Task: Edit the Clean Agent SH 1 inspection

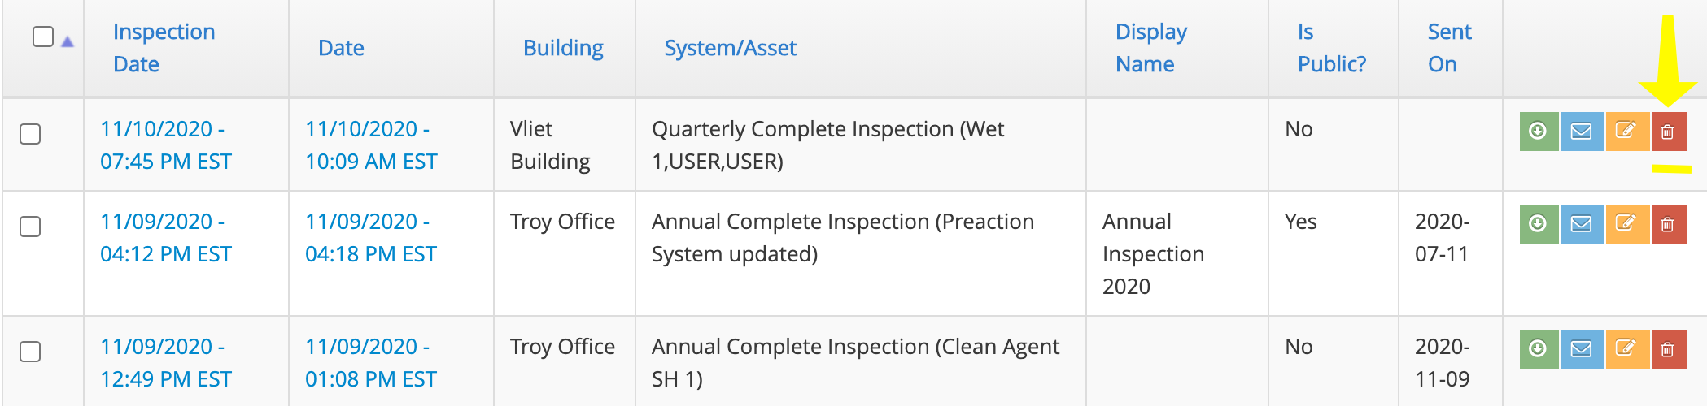Action: [1626, 349]
